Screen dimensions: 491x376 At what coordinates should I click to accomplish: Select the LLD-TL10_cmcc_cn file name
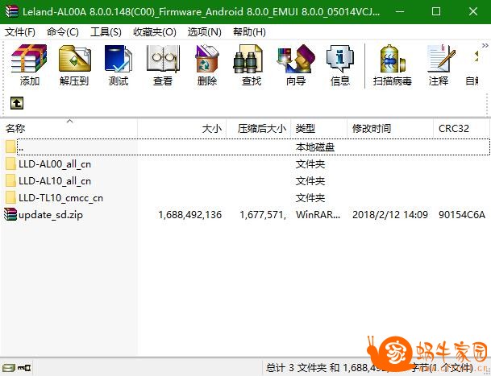point(60,198)
